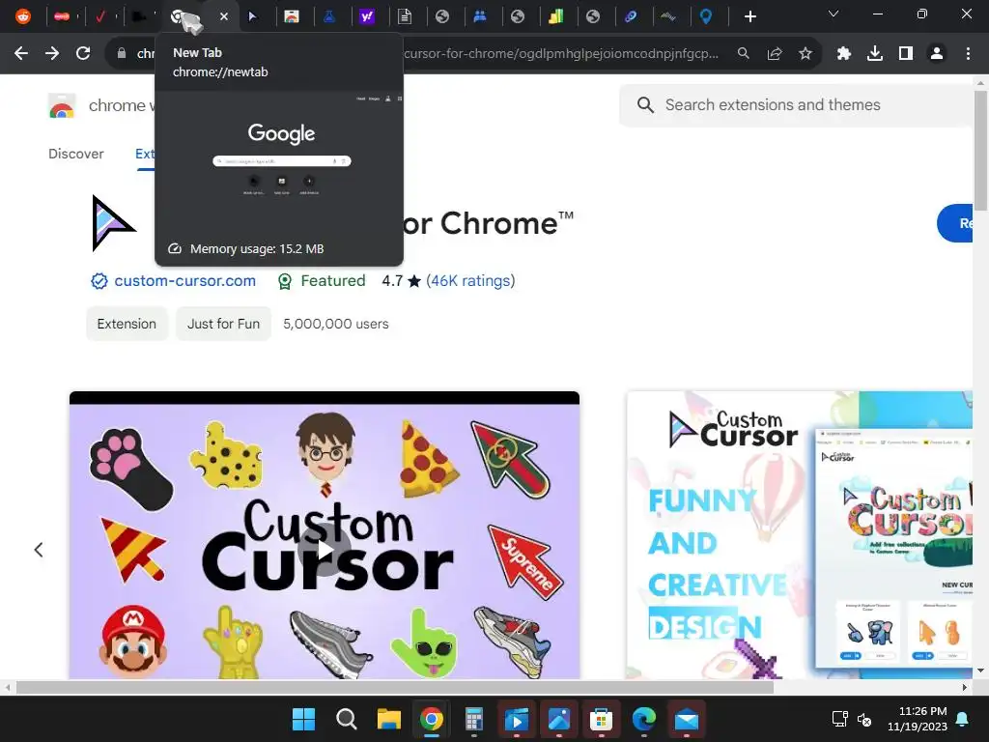
Task: Click the vertical page scrollbar thumb
Action: (980, 151)
